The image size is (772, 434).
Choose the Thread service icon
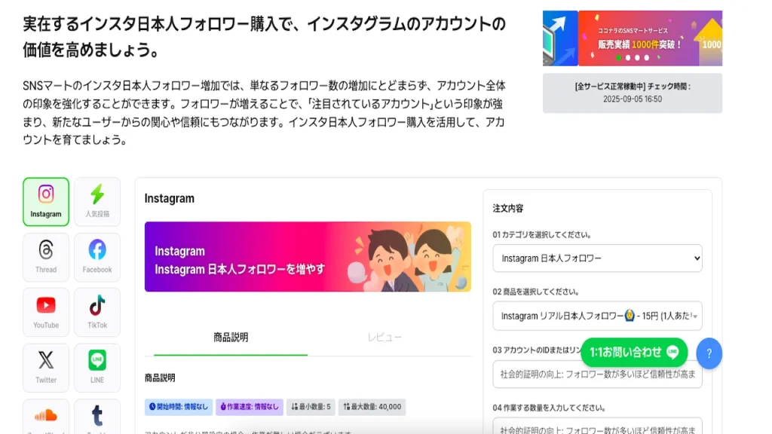pos(46,257)
